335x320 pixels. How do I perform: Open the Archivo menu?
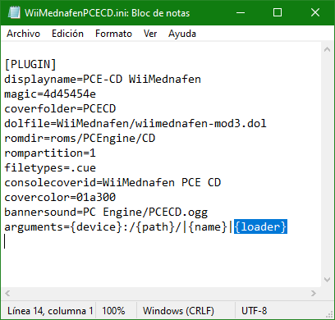click(23, 34)
